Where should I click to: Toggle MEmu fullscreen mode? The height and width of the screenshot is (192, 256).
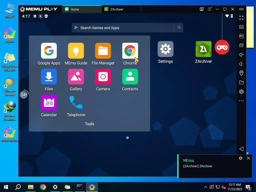click(x=241, y=18)
